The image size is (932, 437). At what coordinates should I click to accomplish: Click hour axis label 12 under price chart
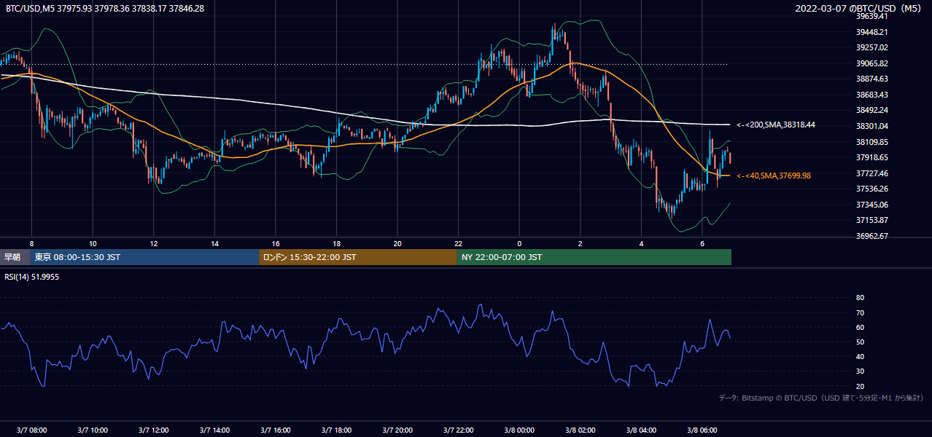[154, 243]
